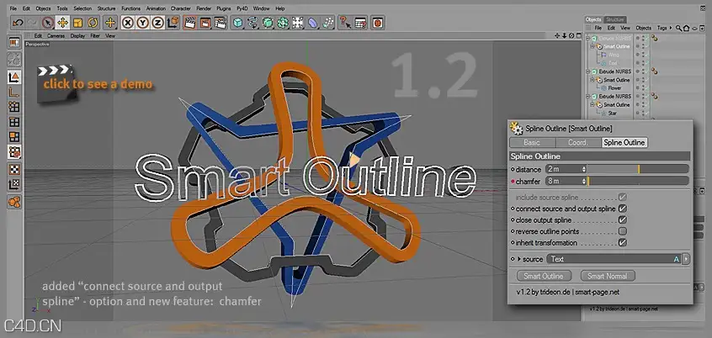This screenshot has height=338, width=712.
Task: Click the include source spline checkbox
Action: click(623, 198)
